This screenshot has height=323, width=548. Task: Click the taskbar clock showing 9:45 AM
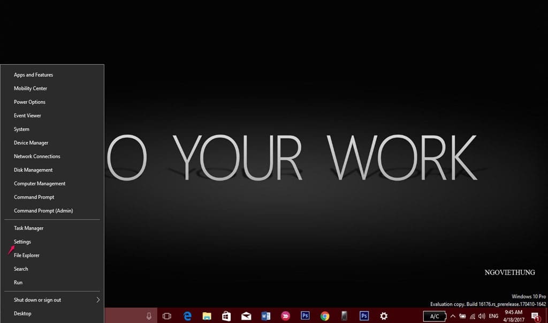pos(513,316)
